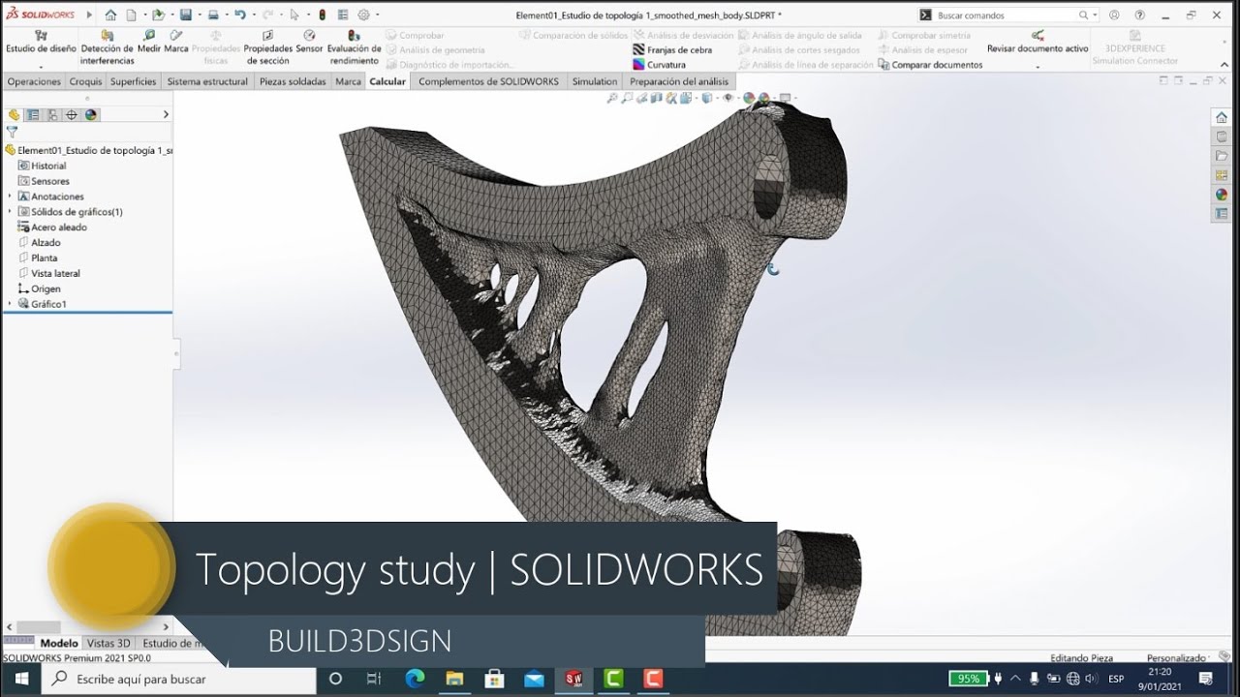This screenshot has height=697, width=1240.
Task: Open the dropdown under Revisar documento activo
Action: point(1038,68)
